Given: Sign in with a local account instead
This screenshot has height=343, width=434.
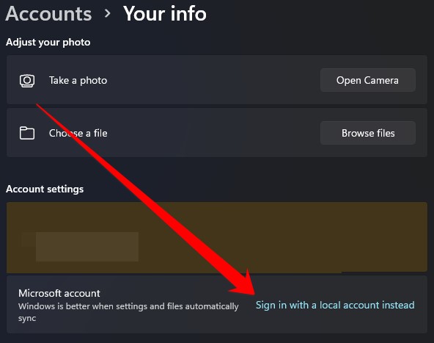Looking at the screenshot, I should 335,305.
